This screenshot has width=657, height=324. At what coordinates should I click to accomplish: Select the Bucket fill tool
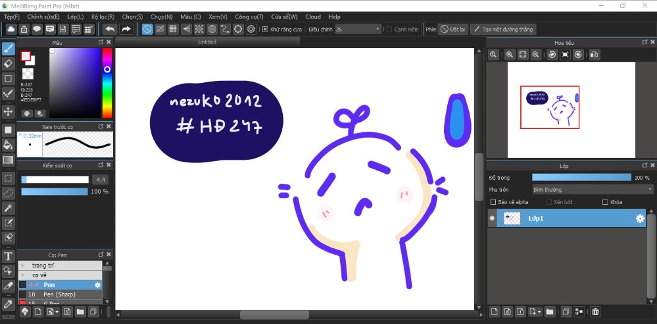[x=8, y=145]
